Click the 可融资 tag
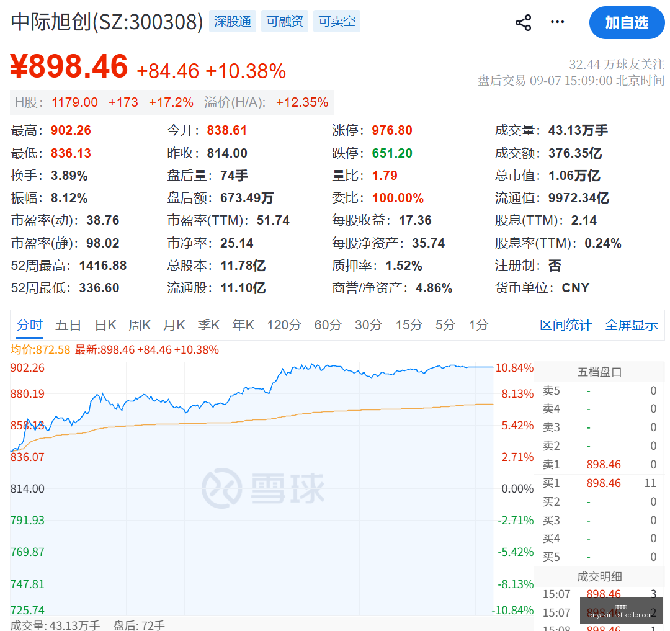 click(285, 21)
